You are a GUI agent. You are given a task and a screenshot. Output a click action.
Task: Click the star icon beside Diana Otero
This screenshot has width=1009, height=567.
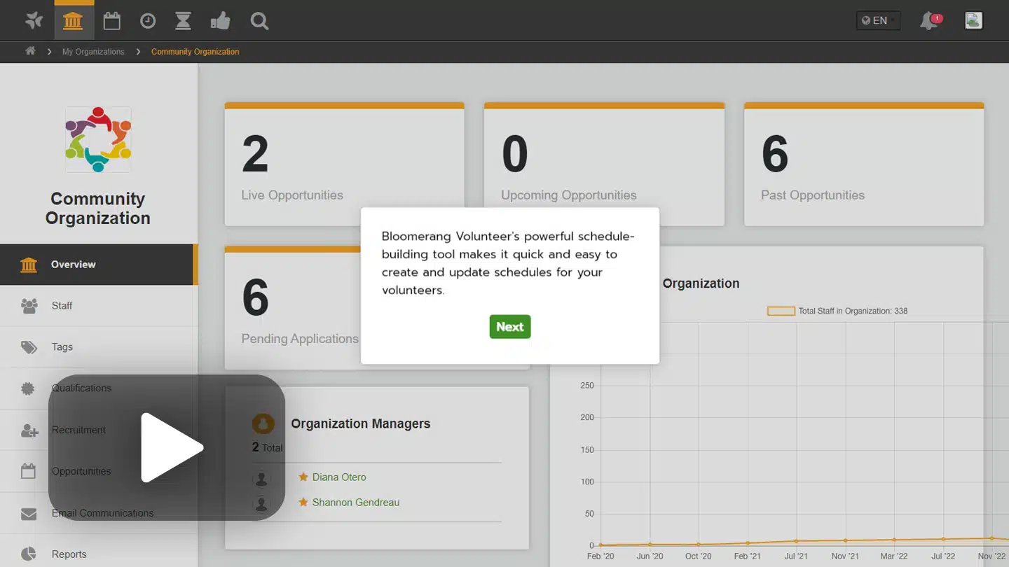[303, 477]
